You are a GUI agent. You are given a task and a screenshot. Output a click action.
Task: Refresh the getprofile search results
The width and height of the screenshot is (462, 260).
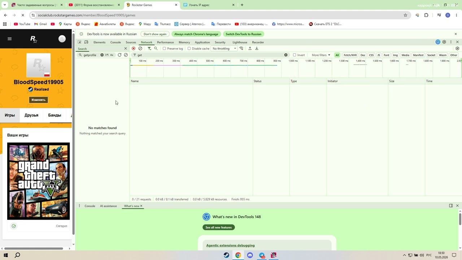point(119,55)
